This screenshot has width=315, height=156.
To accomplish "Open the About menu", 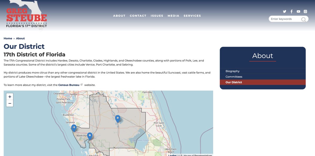I will 119,16.
